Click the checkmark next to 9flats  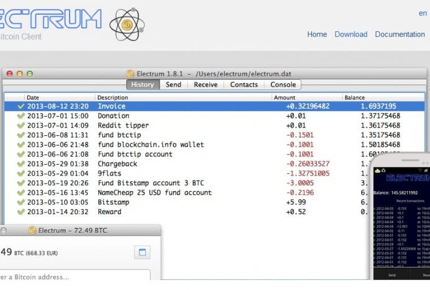(21, 173)
